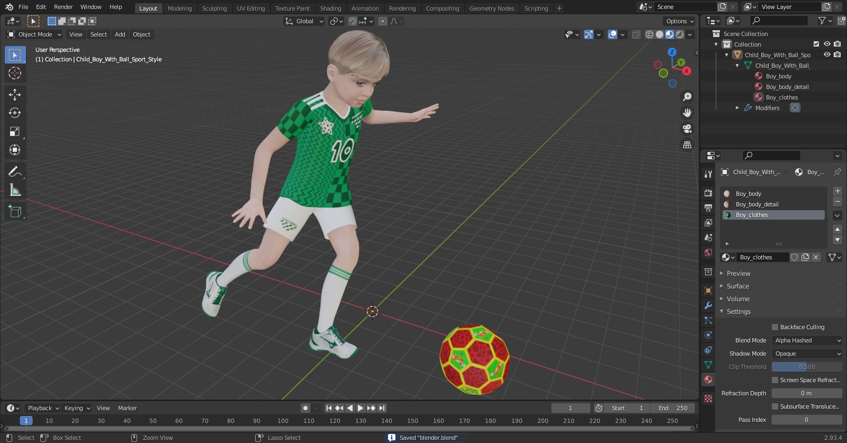Open the Tool properties tab

click(x=708, y=174)
